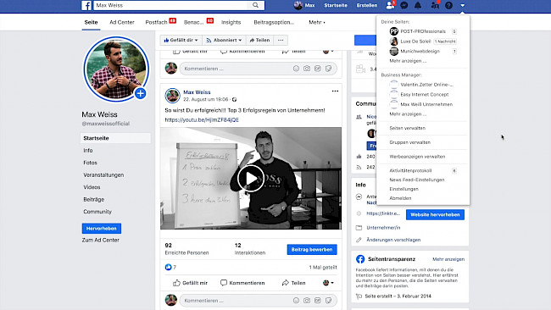551x310 pixels.
Task: Select Gruppen verwalten in menu
Action: [409, 142]
